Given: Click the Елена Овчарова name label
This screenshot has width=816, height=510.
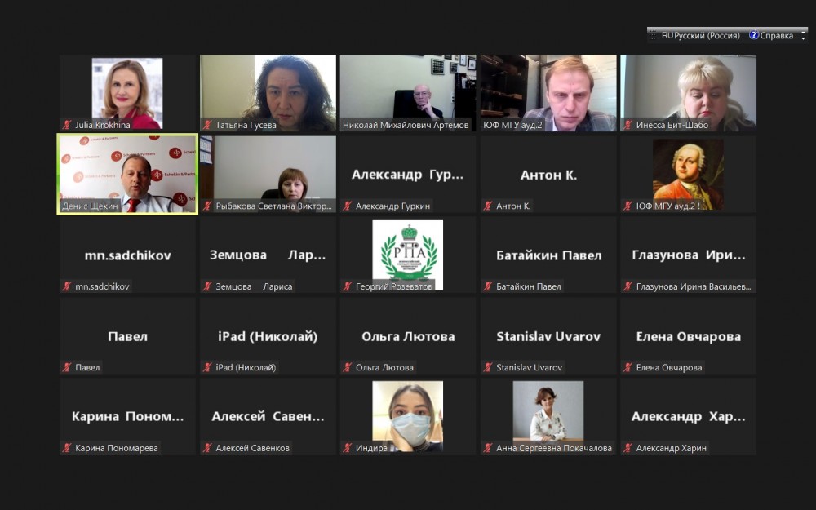Looking at the screenshot, I should (x=669, y=367).
